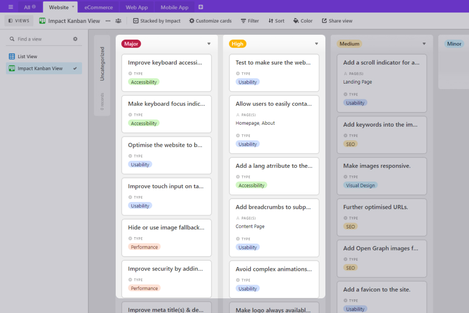
Task: Click the blue Minor label
Action: pyautogui.click(x=454, y=44)
